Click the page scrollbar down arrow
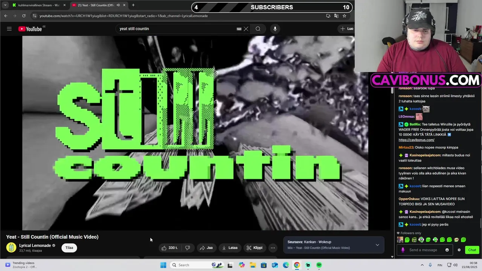The image size is (482, 271). (392, 257)
